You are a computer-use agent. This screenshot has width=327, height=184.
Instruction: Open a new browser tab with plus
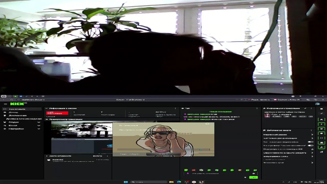pos(43,96)
